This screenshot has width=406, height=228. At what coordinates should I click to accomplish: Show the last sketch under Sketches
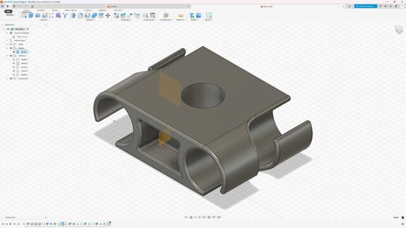pyautogui.click(x=14, y=75)
